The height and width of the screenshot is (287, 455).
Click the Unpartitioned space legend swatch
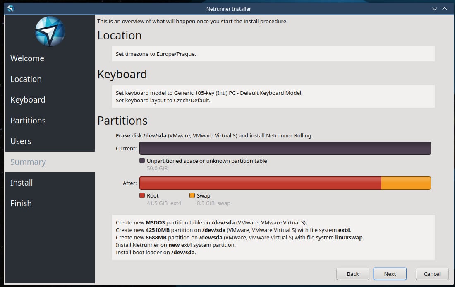[x=142, y=160]
